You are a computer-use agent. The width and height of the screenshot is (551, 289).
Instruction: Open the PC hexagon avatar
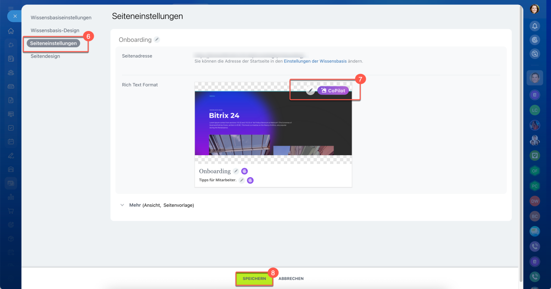click(x=535, y=186)
